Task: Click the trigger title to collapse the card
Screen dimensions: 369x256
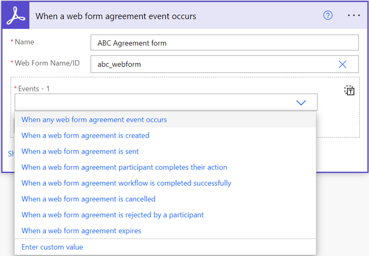Action: click(116, 16)
